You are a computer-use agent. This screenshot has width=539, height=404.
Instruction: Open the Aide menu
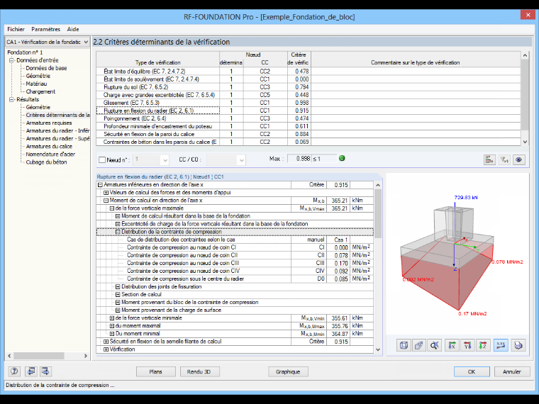[x=73, y=29]
